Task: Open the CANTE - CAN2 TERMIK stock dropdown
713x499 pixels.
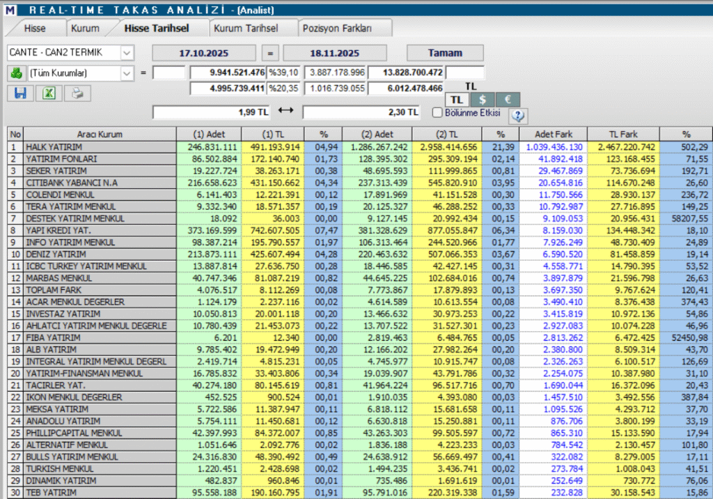Action: (127, 52)
